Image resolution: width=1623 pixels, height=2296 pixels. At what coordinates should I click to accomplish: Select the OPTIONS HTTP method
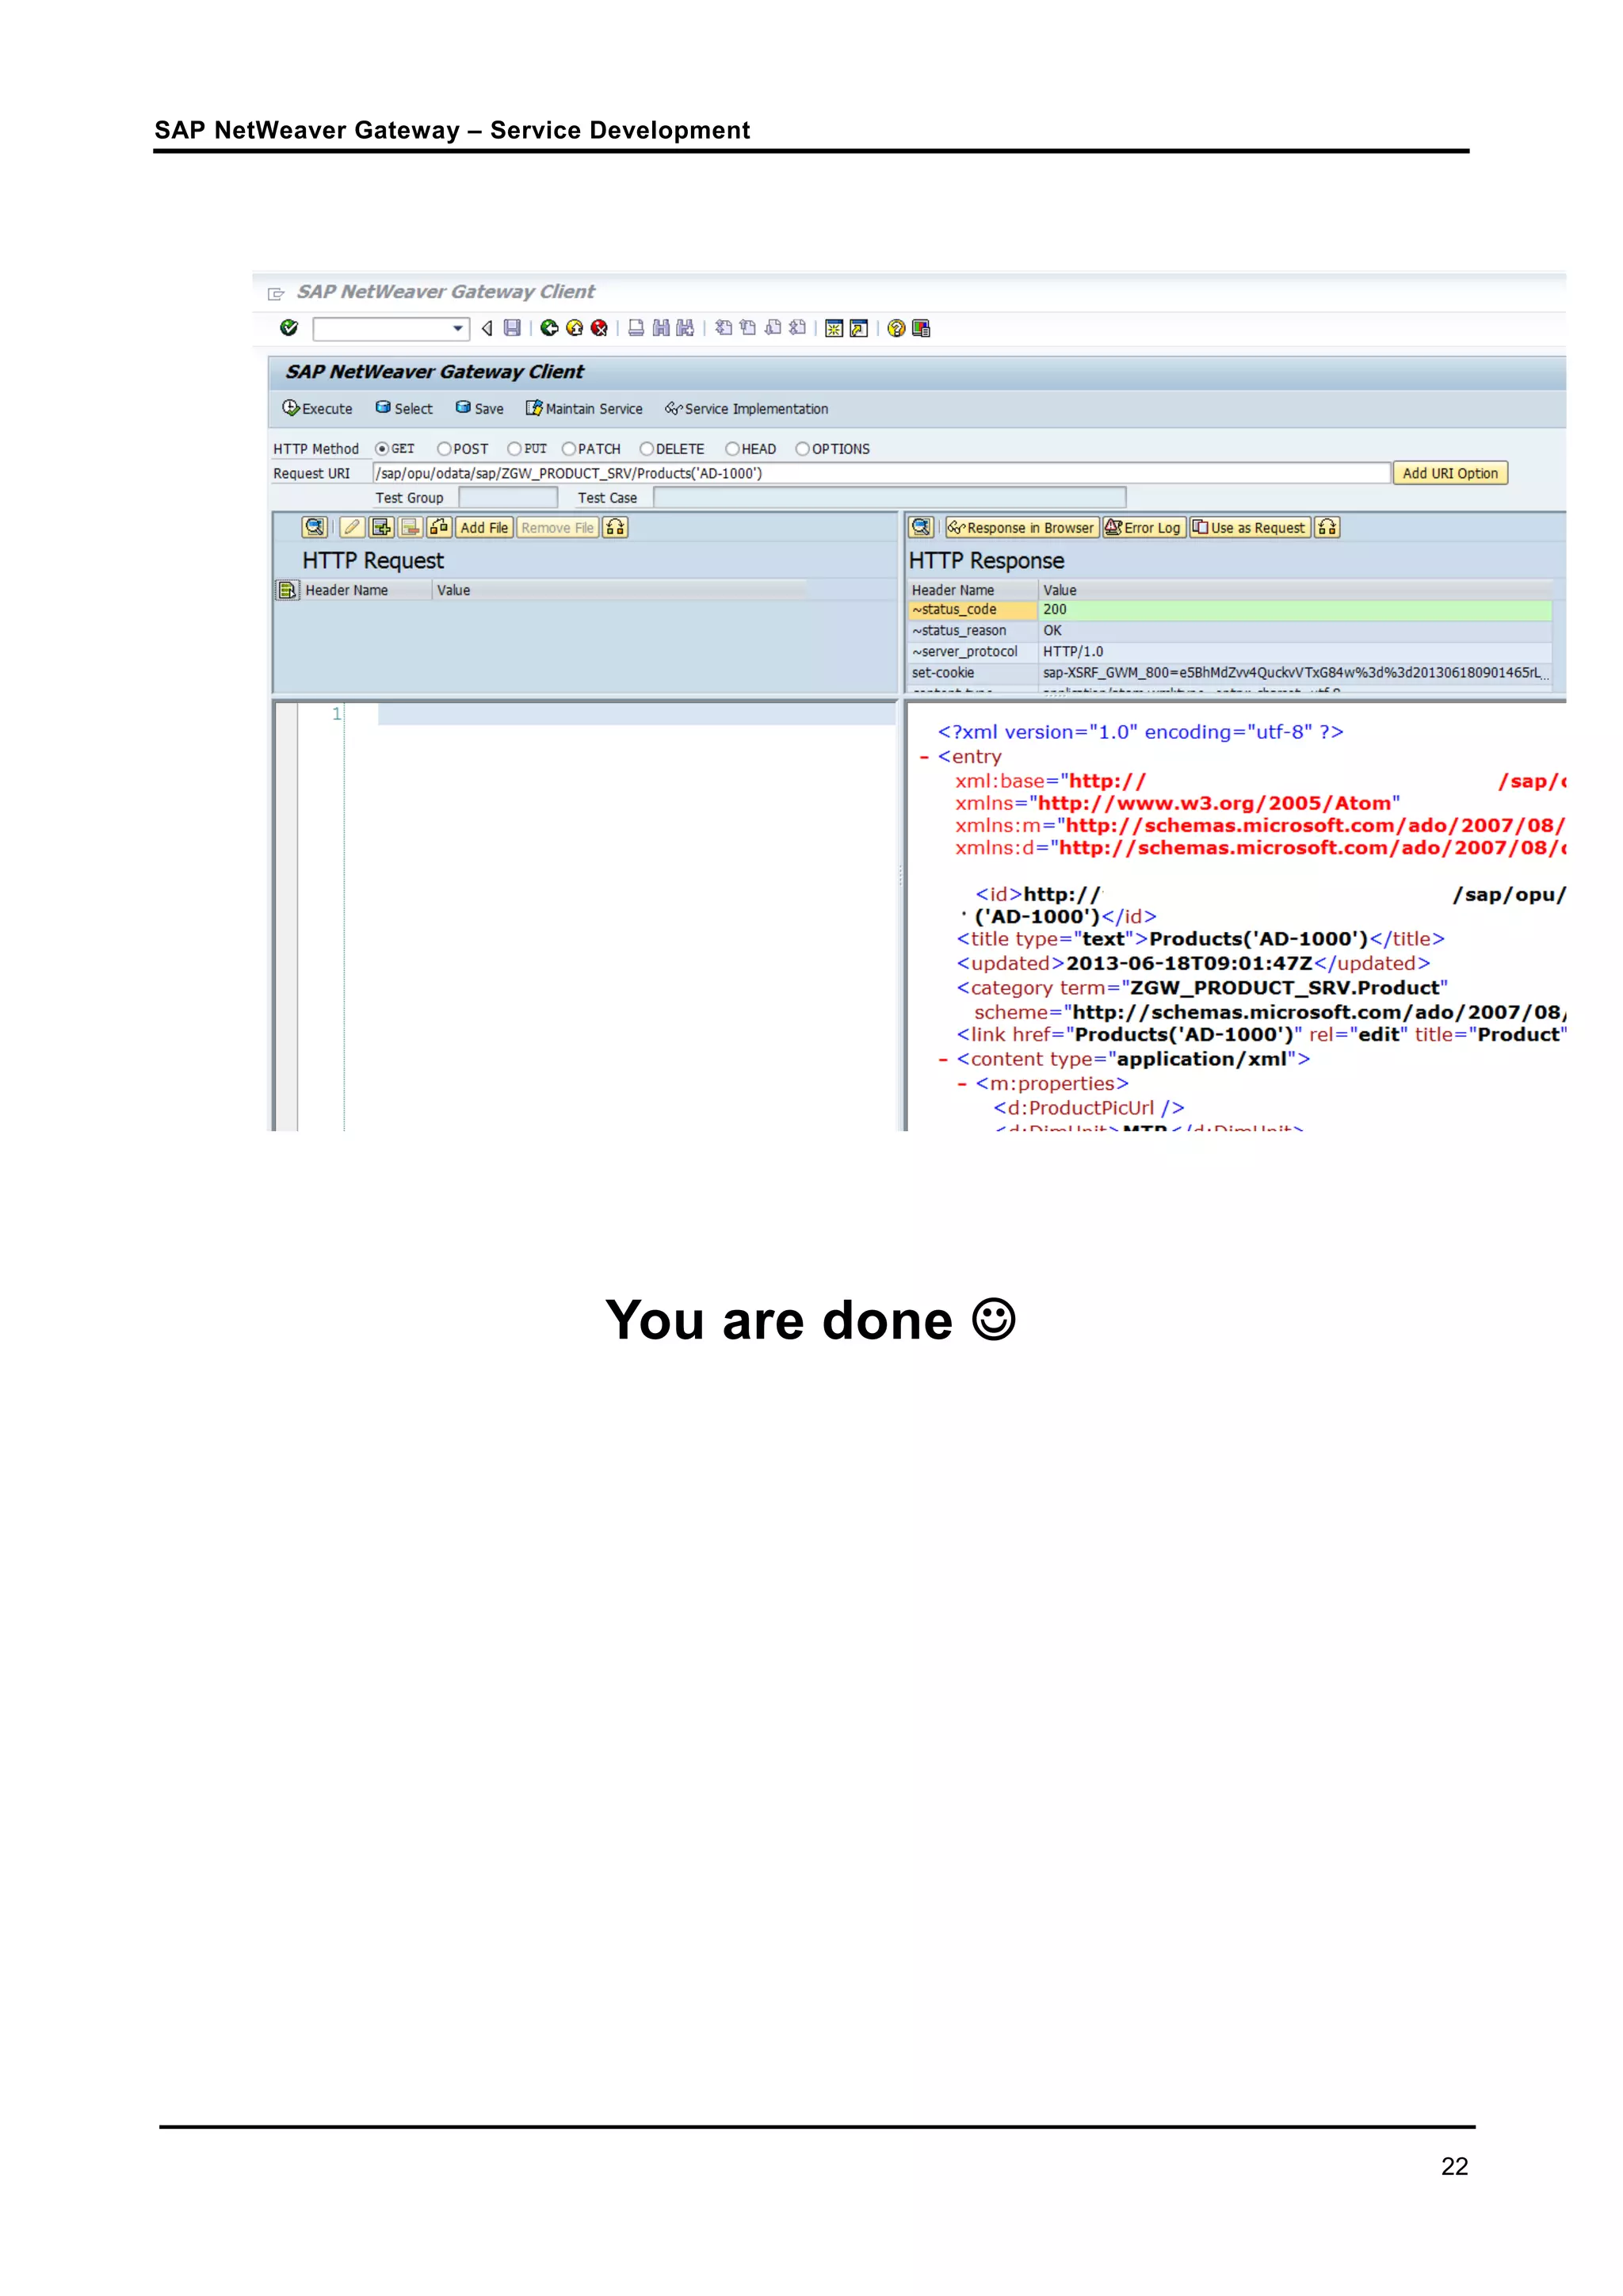click(x=802, y=449)
